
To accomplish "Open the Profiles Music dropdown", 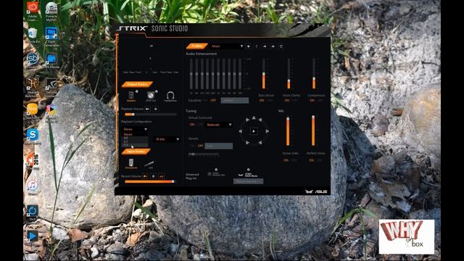I will tap(227, 46).
